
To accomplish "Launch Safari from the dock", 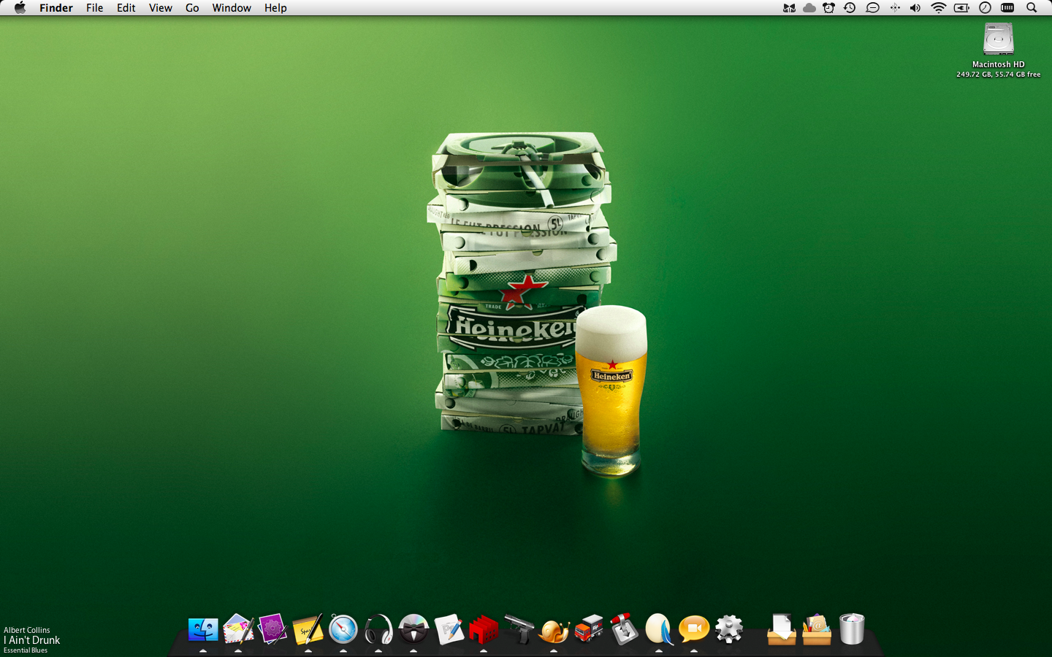I will coord(343,629).
